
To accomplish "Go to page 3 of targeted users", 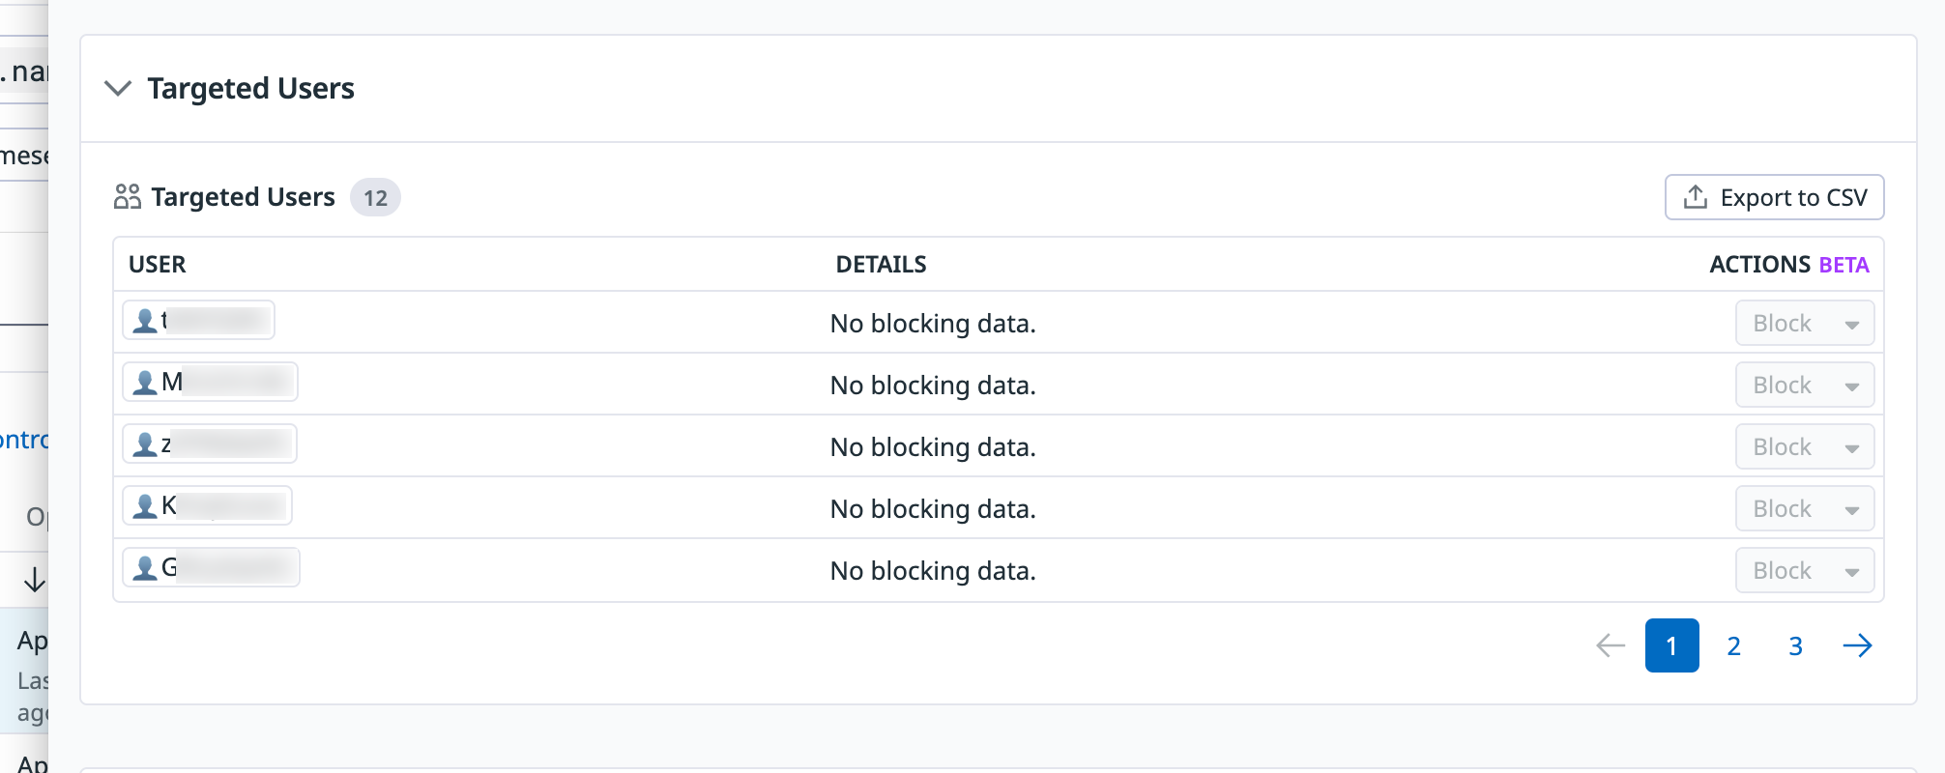I will pos(1795,645).
